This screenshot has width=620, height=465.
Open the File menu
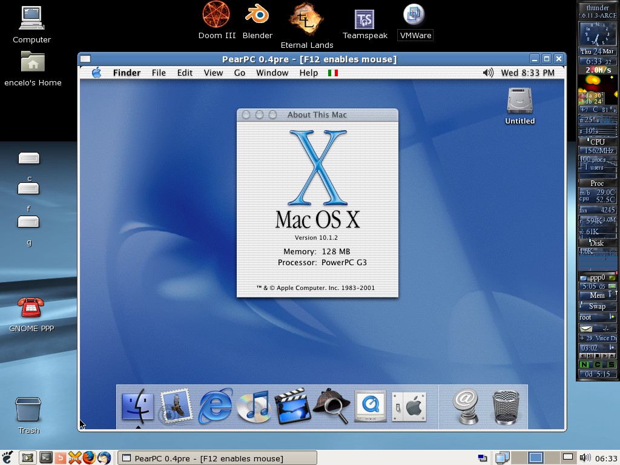click(159, 73)
